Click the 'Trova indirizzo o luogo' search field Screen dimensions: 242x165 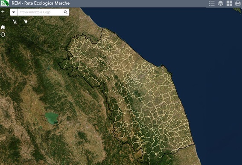coord(40,12)
